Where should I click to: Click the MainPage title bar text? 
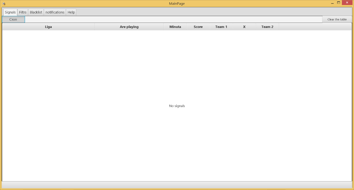pos(177,4)
